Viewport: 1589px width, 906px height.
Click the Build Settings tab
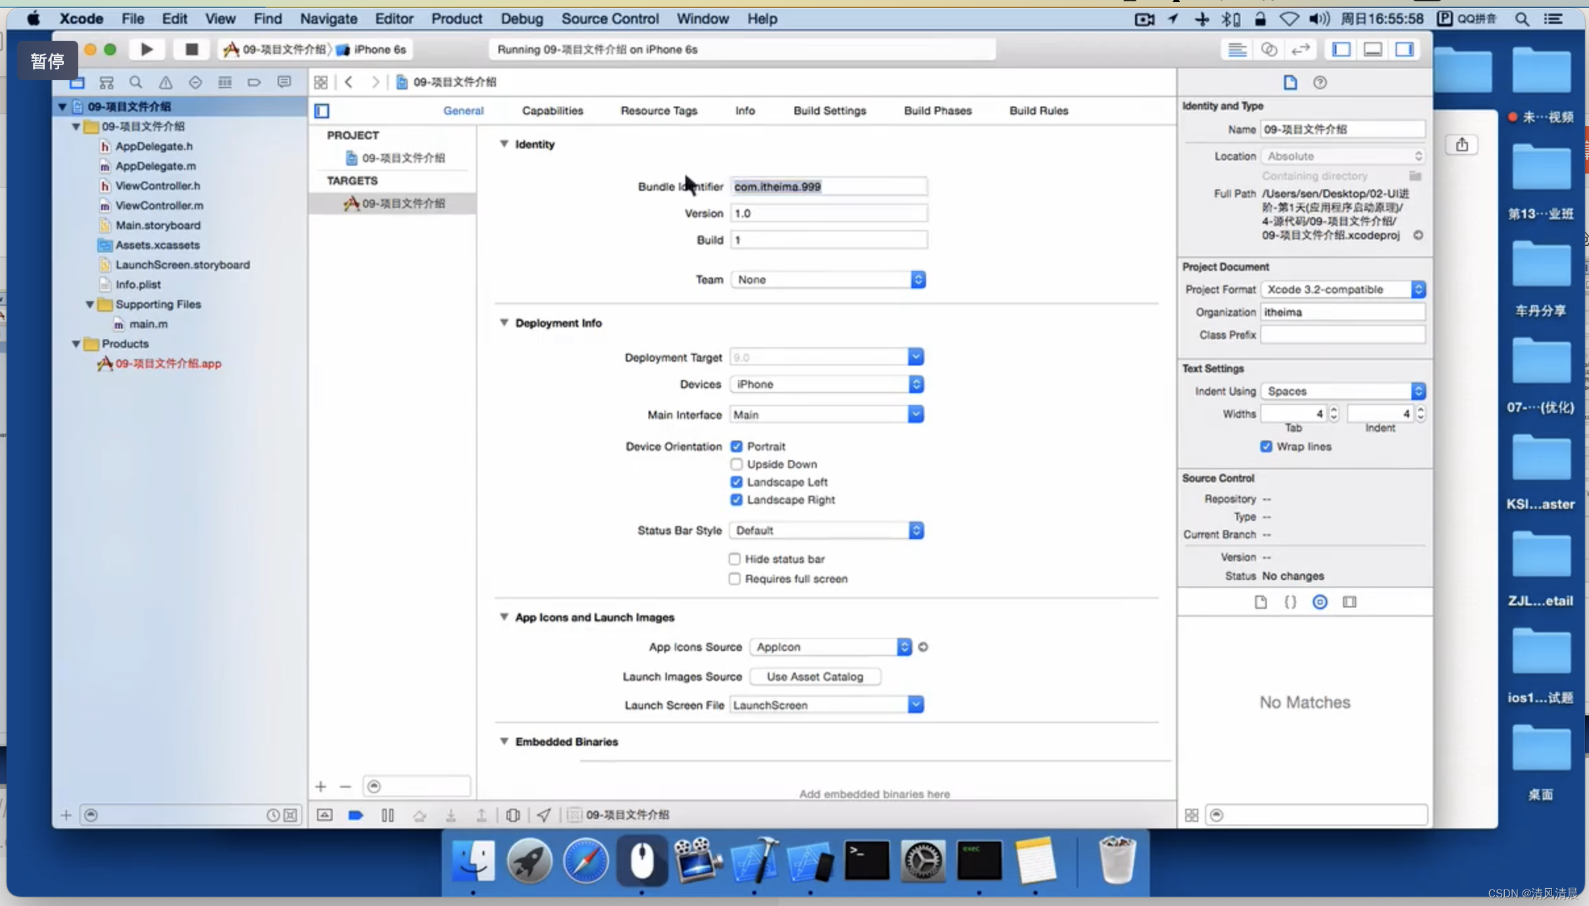click(829, 110)
